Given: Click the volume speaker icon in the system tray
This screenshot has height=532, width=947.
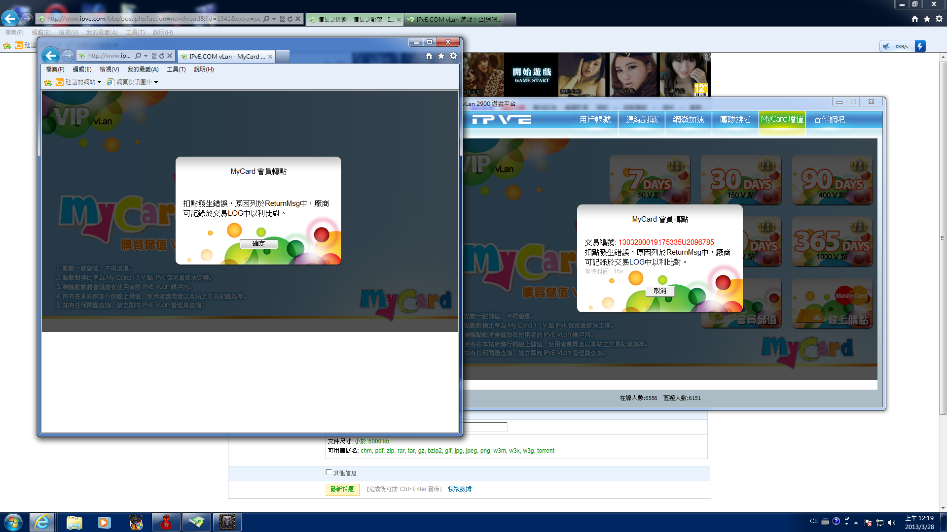Looking at the screenshot, I should pos(891,523).
